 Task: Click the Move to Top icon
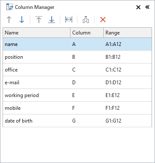coord(39,20)
